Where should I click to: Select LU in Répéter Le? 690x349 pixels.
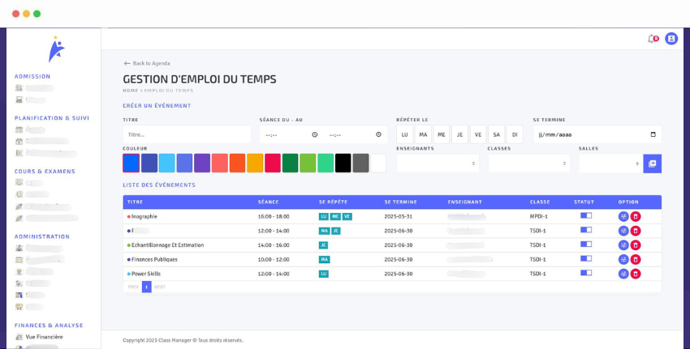click(404, 134)
